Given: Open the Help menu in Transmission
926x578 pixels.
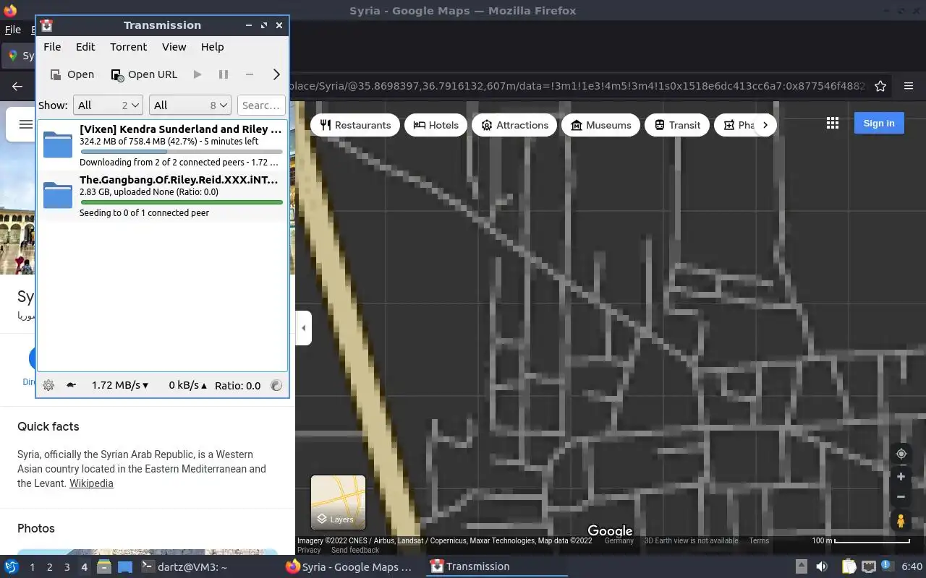Looking at the screenshot, I should pyautogui.click(x=212, y=47).
